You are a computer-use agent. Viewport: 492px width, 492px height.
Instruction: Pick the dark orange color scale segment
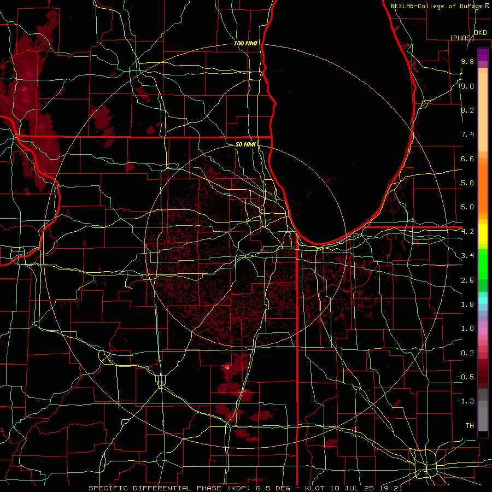pos(483,188)
